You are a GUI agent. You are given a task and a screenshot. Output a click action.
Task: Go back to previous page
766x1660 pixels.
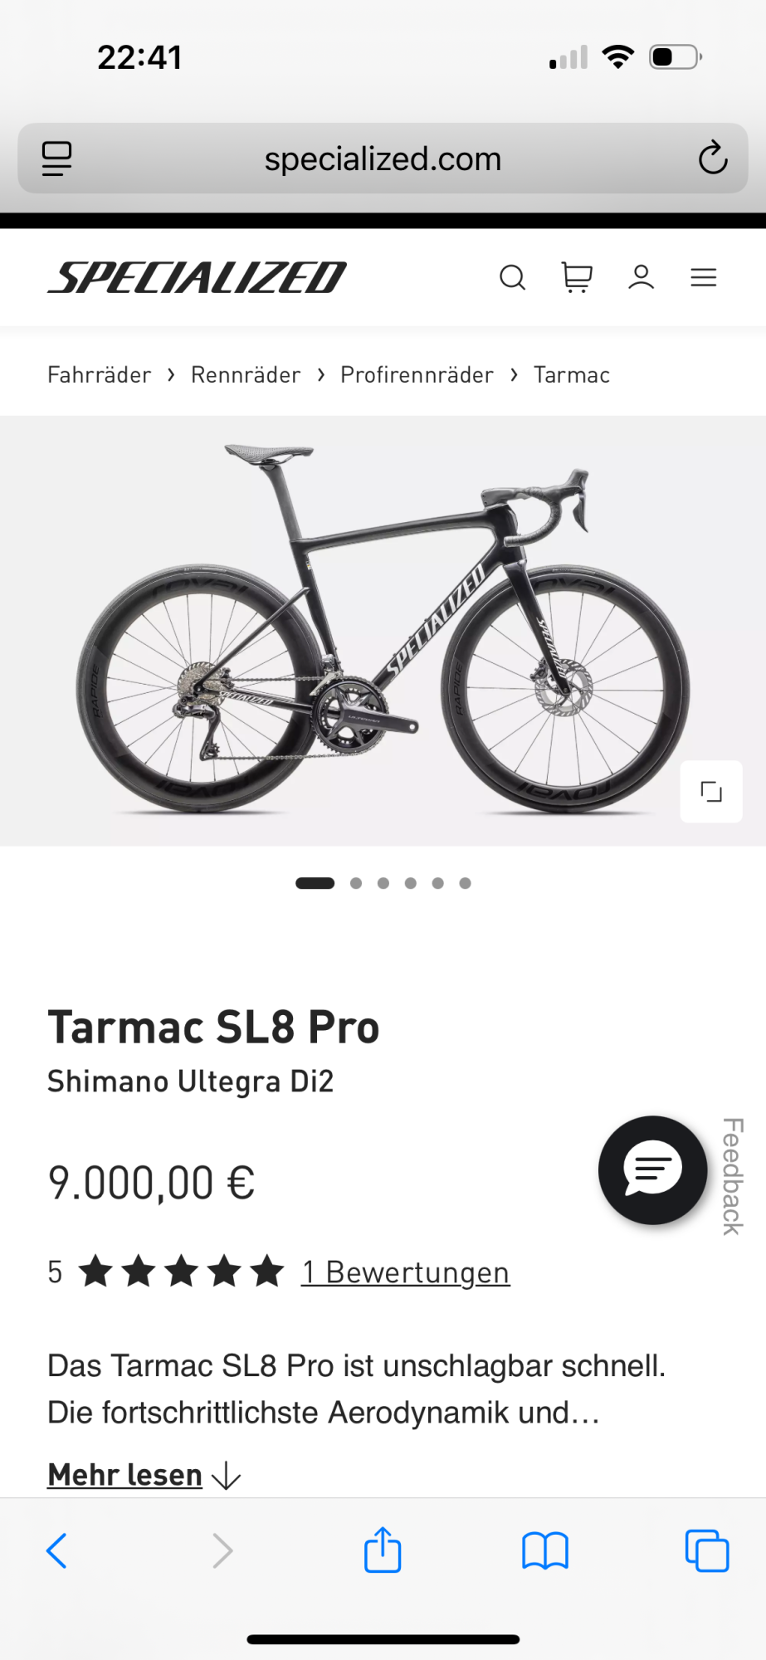(x=56, y=1550)
